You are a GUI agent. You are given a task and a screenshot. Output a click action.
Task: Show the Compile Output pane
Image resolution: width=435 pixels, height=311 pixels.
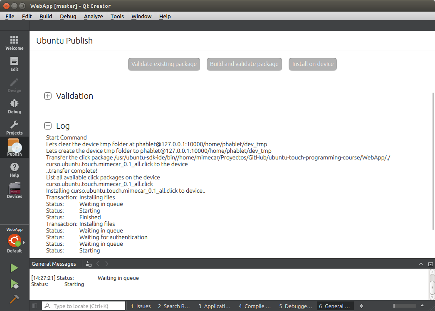click(x=255, y=306)
